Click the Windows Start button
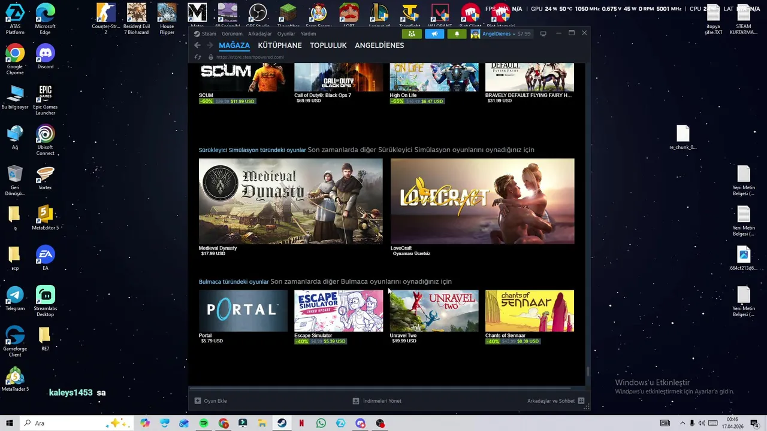 [9, 423]
